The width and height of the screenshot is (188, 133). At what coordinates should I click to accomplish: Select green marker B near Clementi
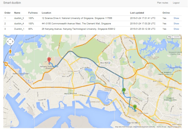pyautogui.click(x=124, y=90)
